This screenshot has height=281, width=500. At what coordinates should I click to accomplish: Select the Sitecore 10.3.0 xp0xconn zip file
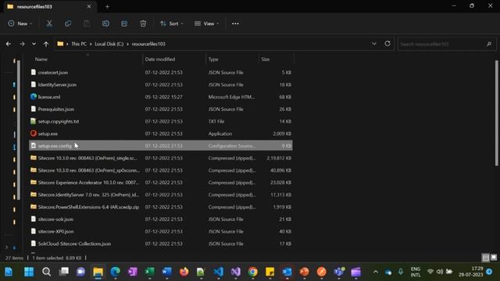tap(161, 170)
